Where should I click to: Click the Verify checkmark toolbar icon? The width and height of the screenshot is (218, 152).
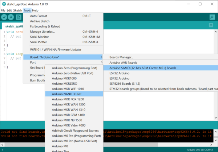[x=4, y=17]
